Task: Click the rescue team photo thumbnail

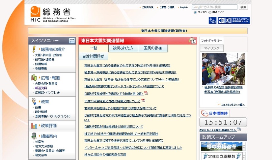Action: 223,69
